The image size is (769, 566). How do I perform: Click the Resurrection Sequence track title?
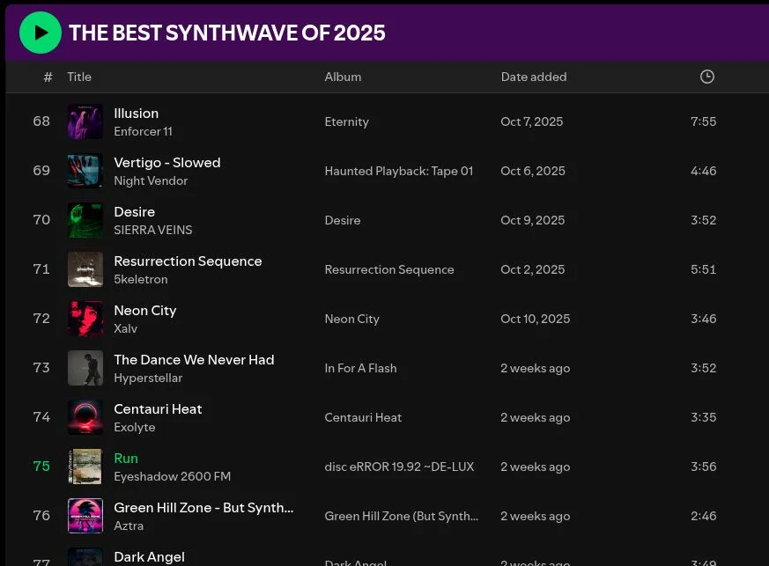click(188, 261)
